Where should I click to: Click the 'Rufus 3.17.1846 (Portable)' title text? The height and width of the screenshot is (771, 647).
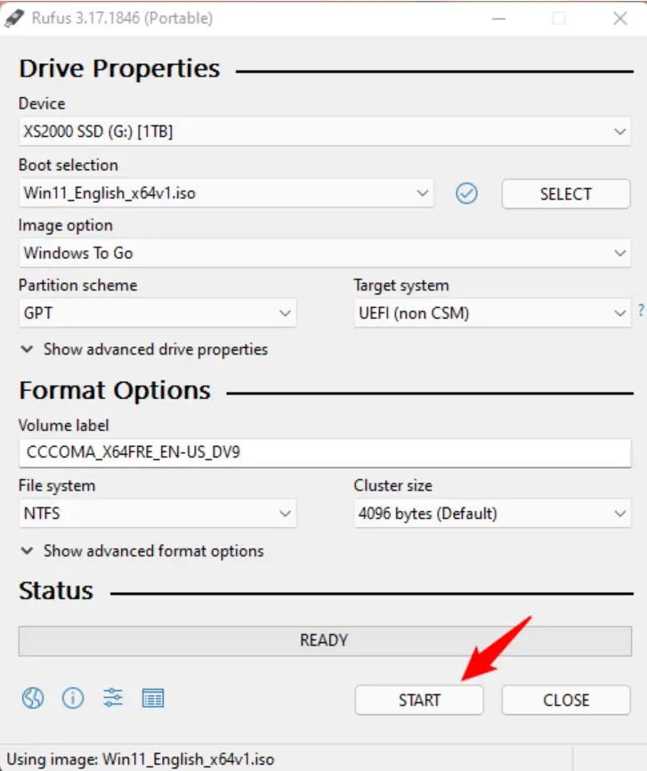[123, 18]
